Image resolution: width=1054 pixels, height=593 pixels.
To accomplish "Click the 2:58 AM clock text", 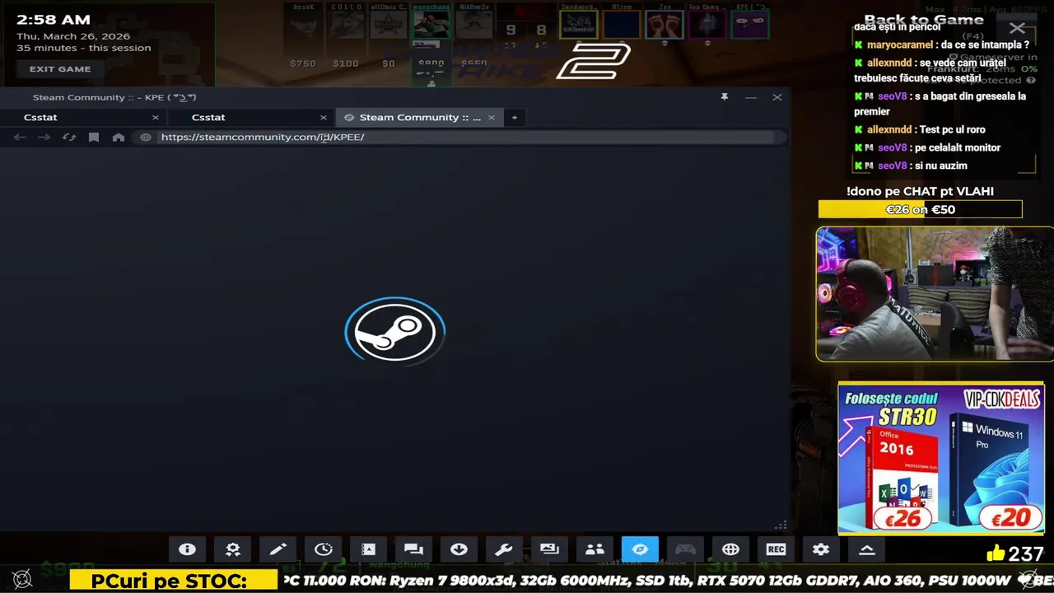I will coord(54,19).
